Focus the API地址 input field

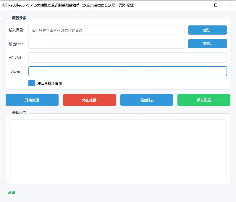point(128,57)
